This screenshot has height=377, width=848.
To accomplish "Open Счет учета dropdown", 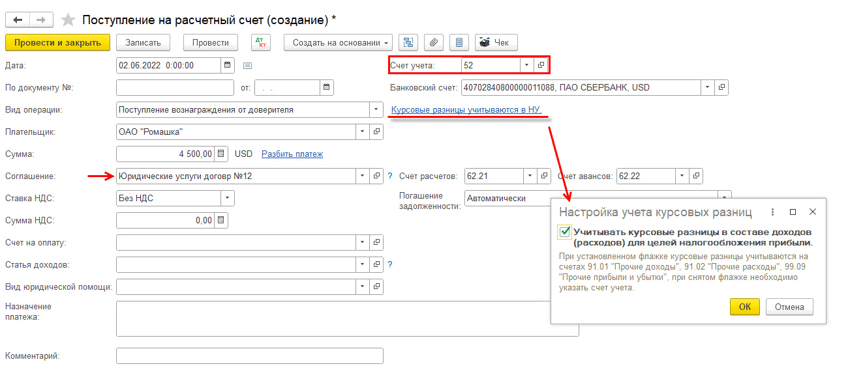I will click(526, 65).
